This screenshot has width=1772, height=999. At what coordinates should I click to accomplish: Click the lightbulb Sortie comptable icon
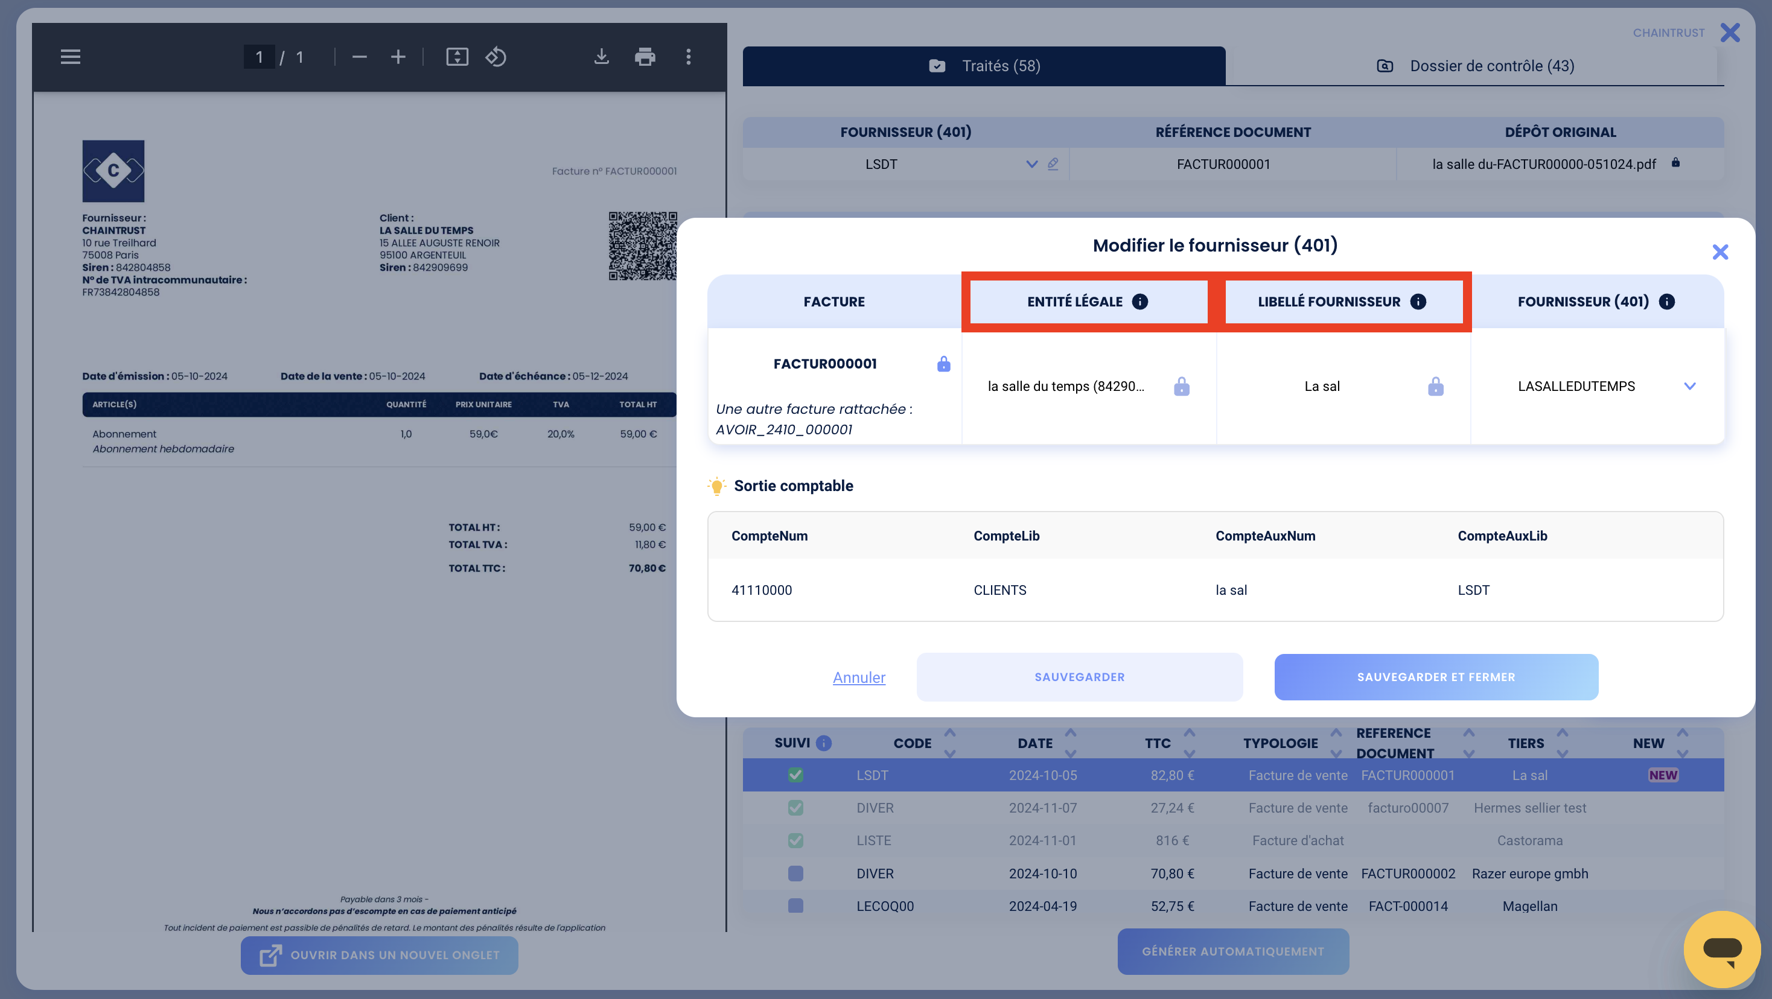point(716,487)
